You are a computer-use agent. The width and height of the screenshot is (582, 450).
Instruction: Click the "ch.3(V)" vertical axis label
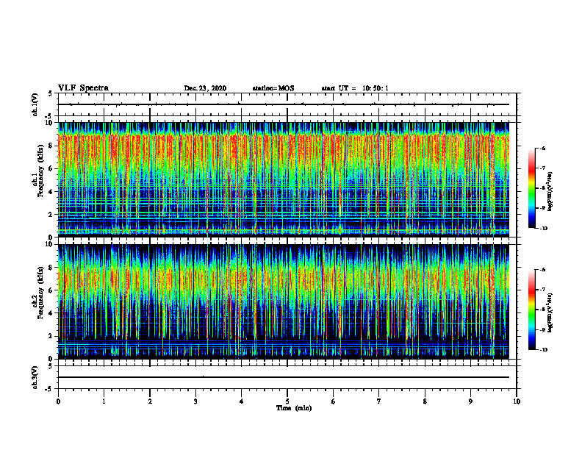click(x=35, y=377)
